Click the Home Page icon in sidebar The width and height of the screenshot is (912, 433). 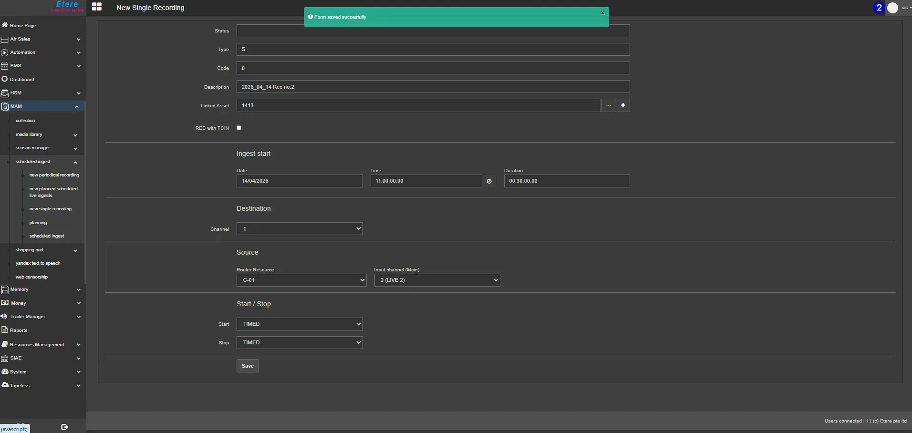[5, 25]
